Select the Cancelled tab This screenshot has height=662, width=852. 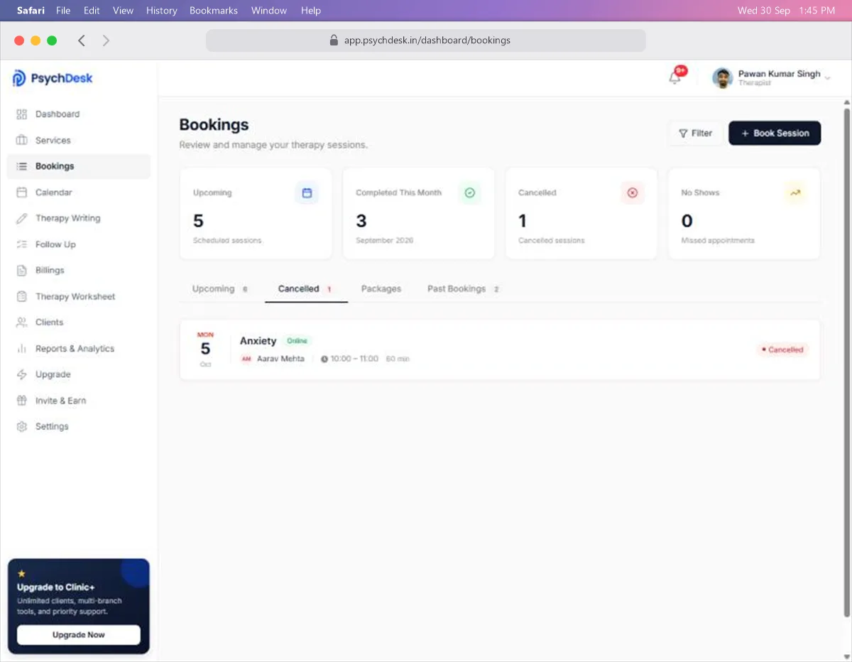click(x=306, y=289)
